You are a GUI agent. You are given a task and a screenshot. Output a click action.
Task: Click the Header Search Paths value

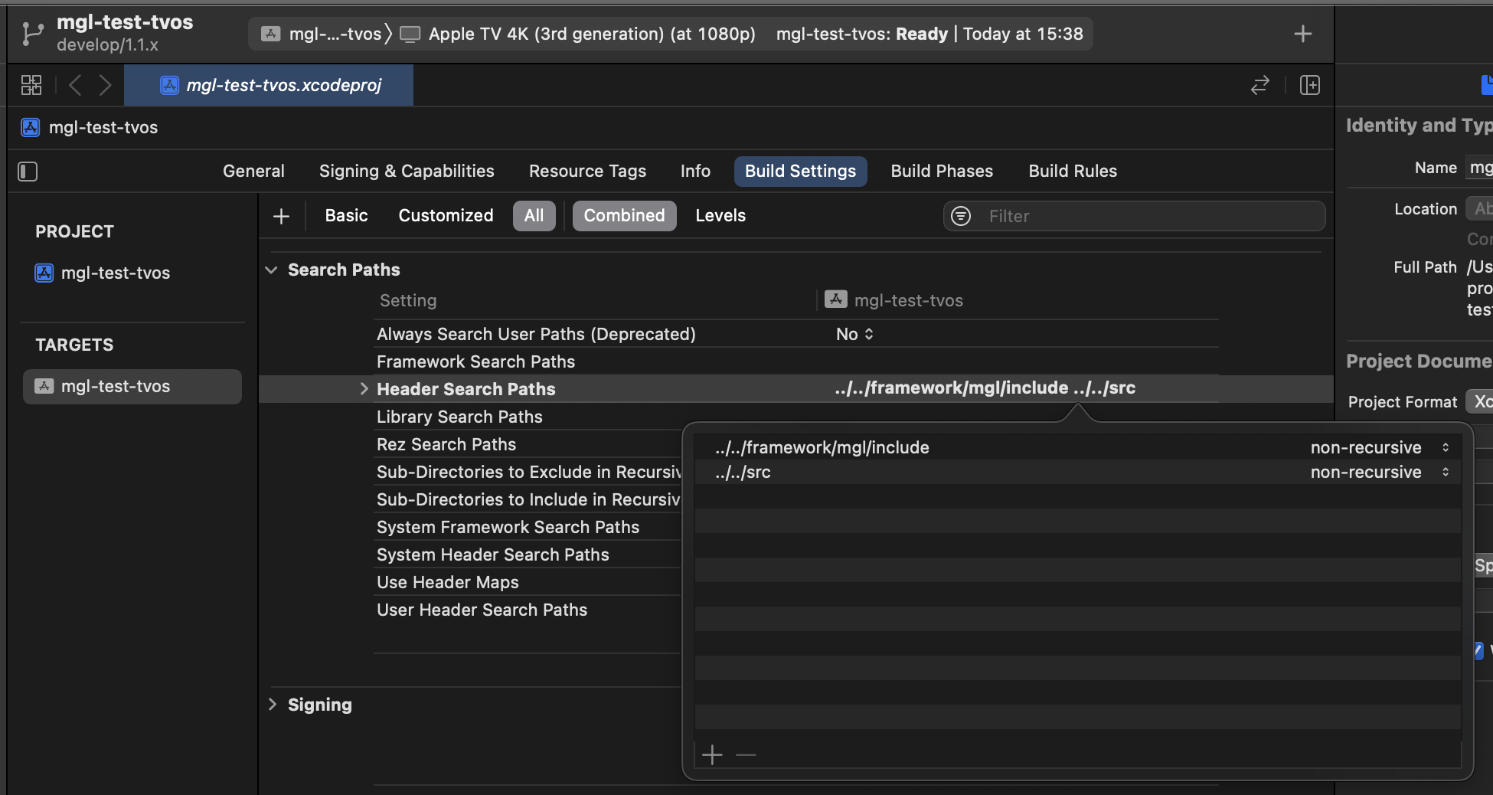point(985,388)
